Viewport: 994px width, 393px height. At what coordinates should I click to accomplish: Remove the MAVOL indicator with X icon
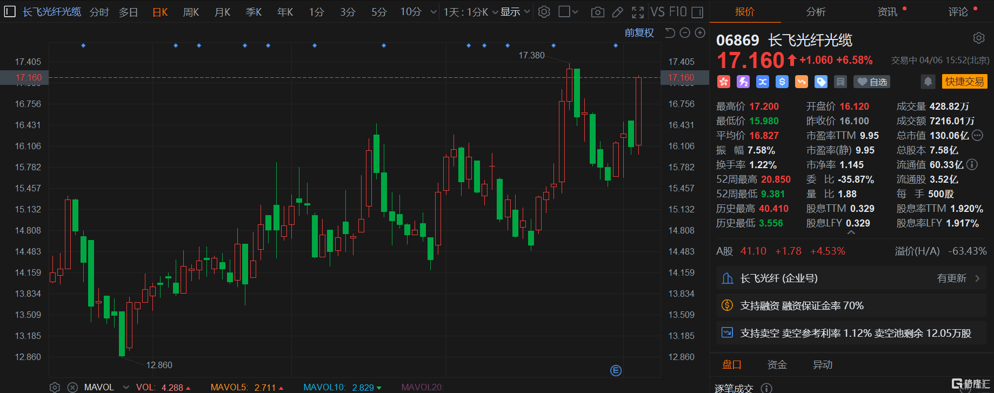tap(72, 387)
